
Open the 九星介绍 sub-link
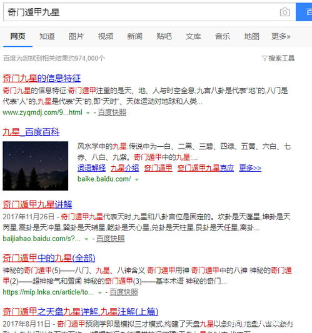pyautogui.click(x=125, y=168)
